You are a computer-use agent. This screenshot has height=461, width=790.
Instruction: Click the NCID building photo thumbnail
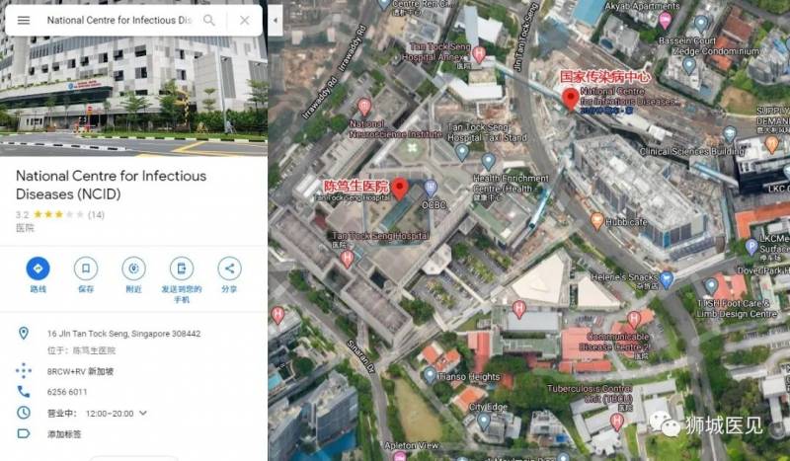coord(133,78)
